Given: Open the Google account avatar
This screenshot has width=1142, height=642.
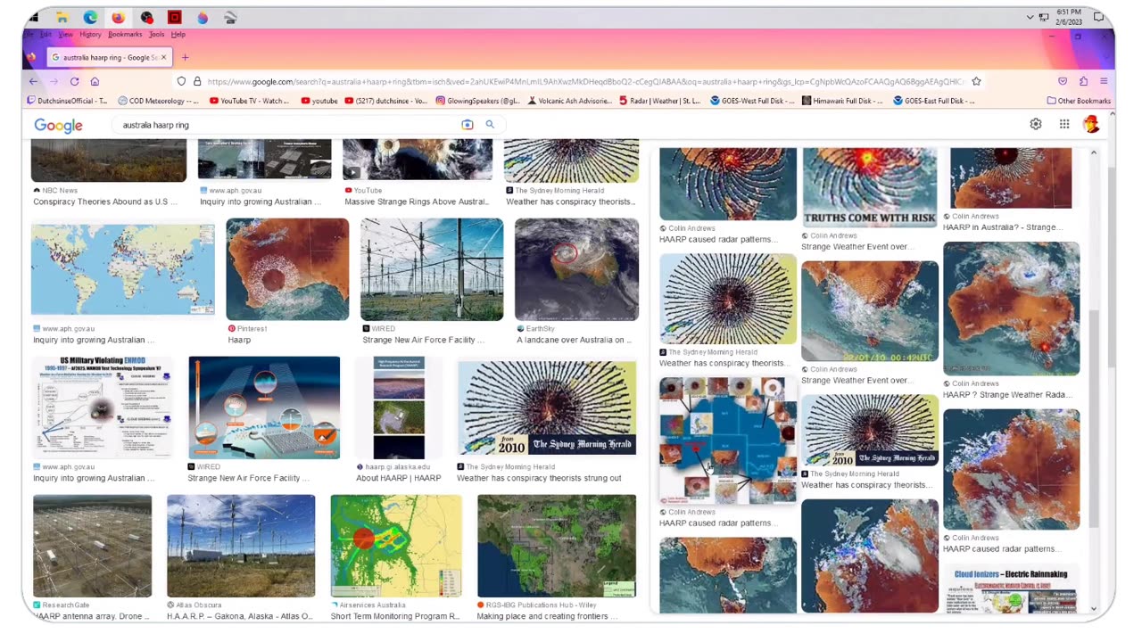Looking at the screenshot, I should coord(1090,124).
